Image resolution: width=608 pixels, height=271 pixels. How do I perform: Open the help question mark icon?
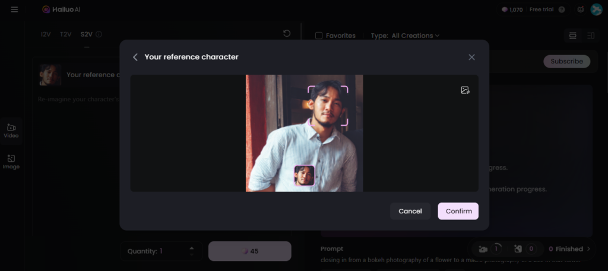562,9
